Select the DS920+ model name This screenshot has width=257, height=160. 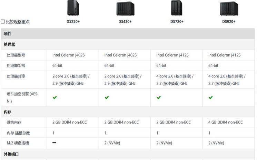point(229,22)
